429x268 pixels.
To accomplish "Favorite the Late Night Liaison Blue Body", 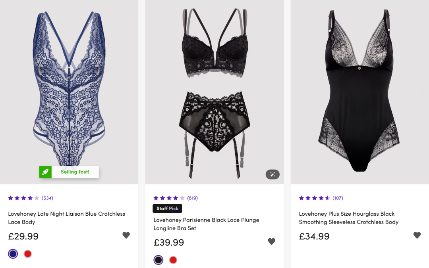I will click(126, 235).
